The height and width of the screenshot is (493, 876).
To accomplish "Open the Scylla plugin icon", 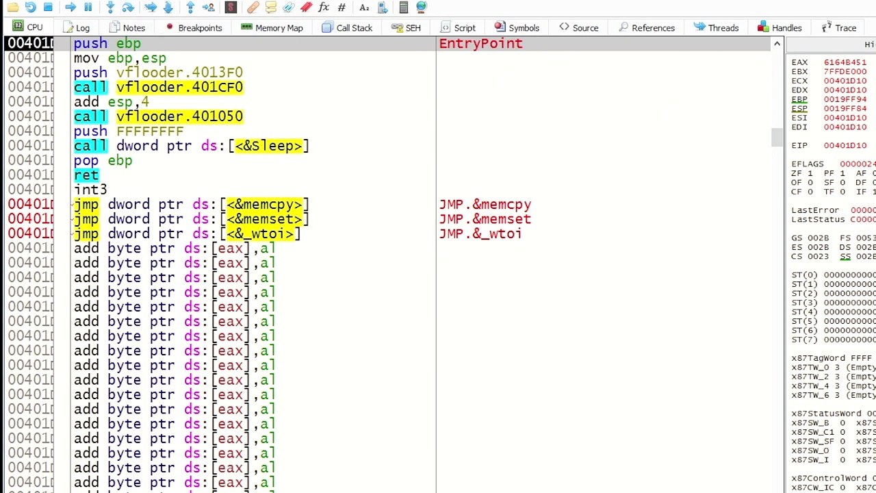I will (x=231, y=8).
